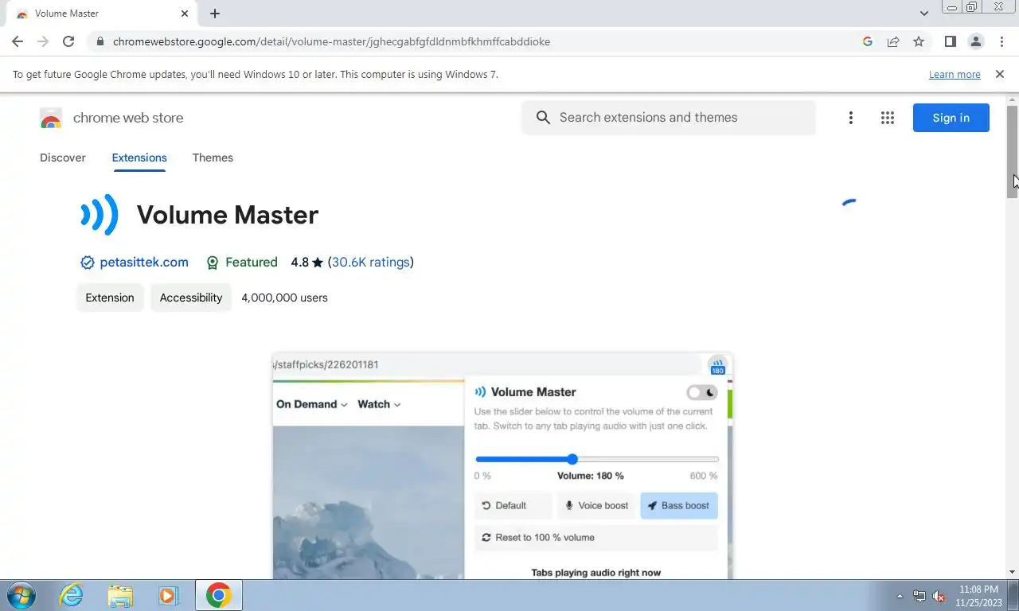Click the Default button in the preview
This screenshot has height=611, width=1019.
(513, 506)
